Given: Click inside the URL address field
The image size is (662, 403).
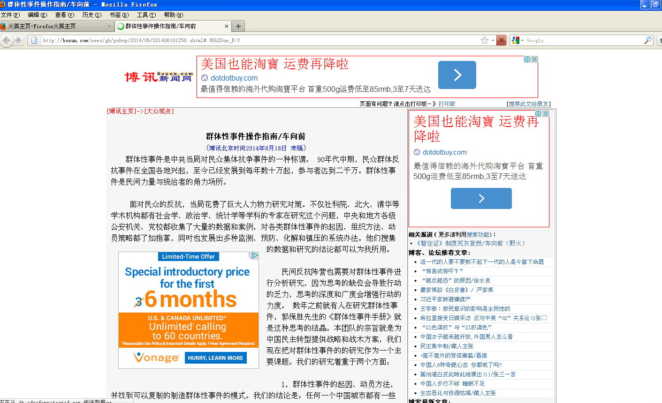Looking at the screenshot, I should pyautogui.click(x=235, y=41).
